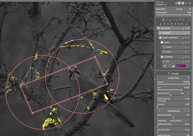The width and height of the screenshot is (193, 136).
Task: Select the Jz channel tab
Action: click(175, 24)
